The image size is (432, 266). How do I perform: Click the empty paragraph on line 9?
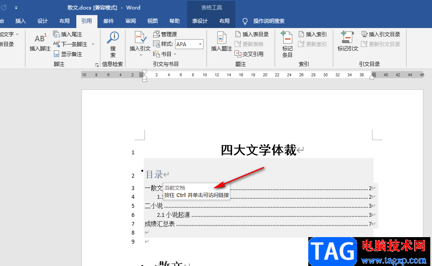click(x=147, y=241)
